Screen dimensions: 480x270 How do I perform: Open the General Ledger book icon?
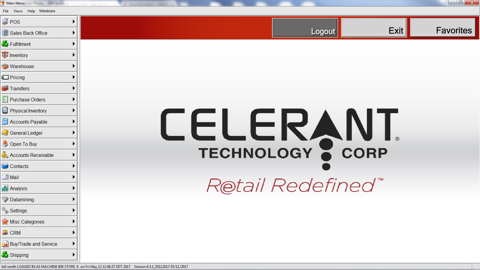point(5,133)
